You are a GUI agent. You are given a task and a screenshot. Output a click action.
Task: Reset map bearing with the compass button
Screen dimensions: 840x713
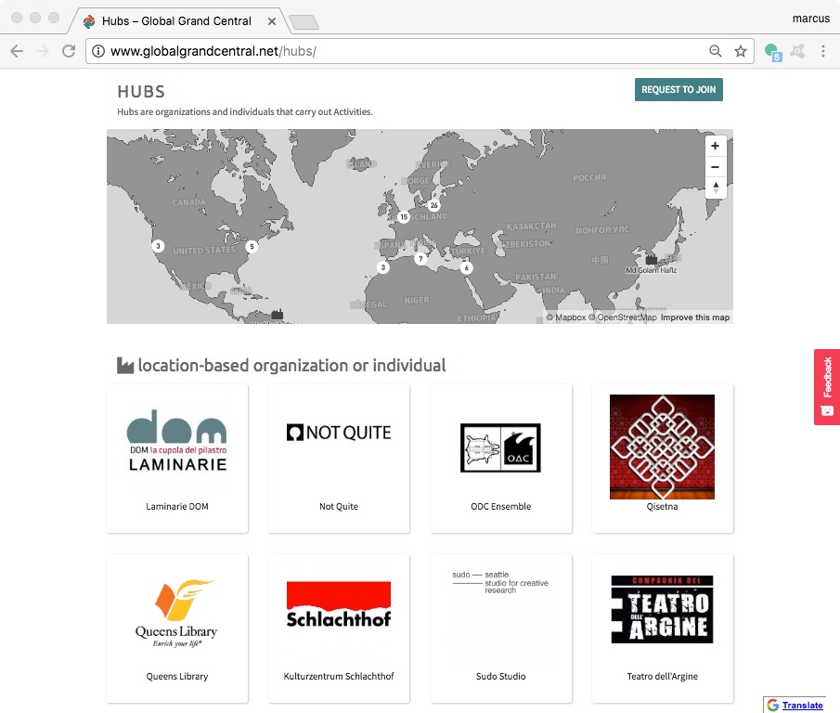point(716,188)
